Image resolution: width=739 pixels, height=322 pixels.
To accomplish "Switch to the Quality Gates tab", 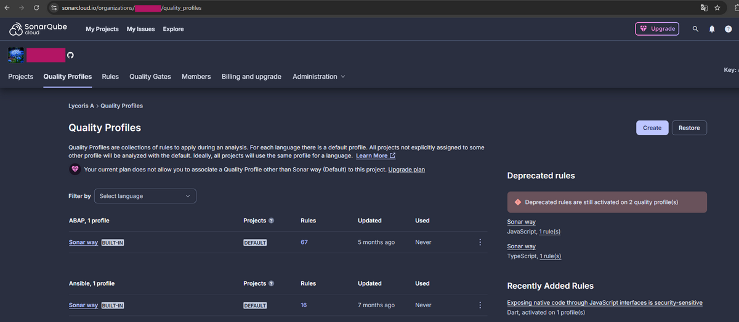I will pos(150,77).
